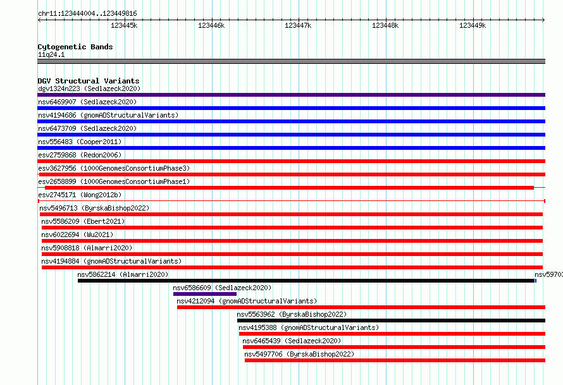
Task: Click the 123446k ruler position
Action: (x=211, y=25)
